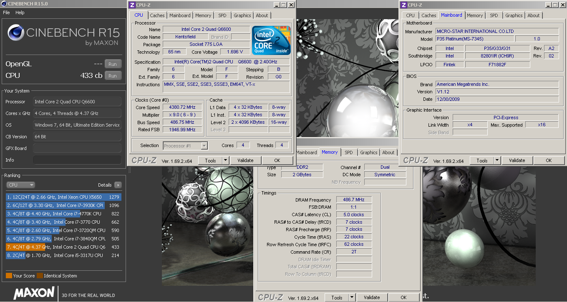Viewport: 567px width, 302px height.
Task: Click the Cinebench R15 logo sphere
Action: (16, 33)
